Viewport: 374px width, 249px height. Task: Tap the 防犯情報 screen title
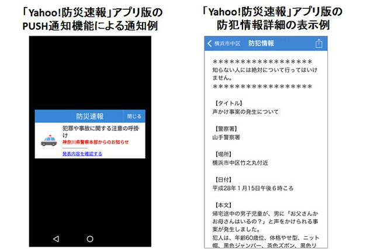click(261, 43)
